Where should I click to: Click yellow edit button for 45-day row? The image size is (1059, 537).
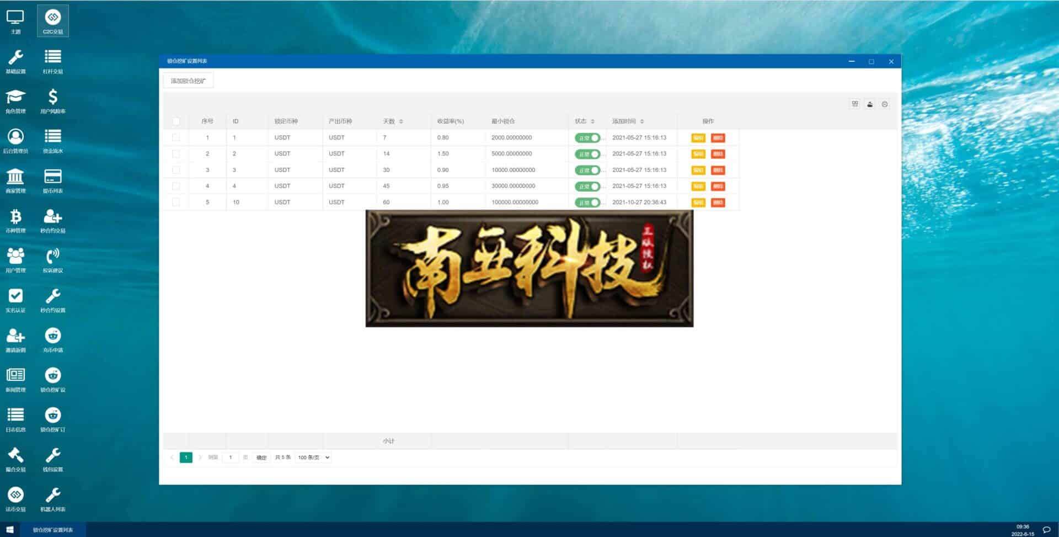[x=698, y=187]
